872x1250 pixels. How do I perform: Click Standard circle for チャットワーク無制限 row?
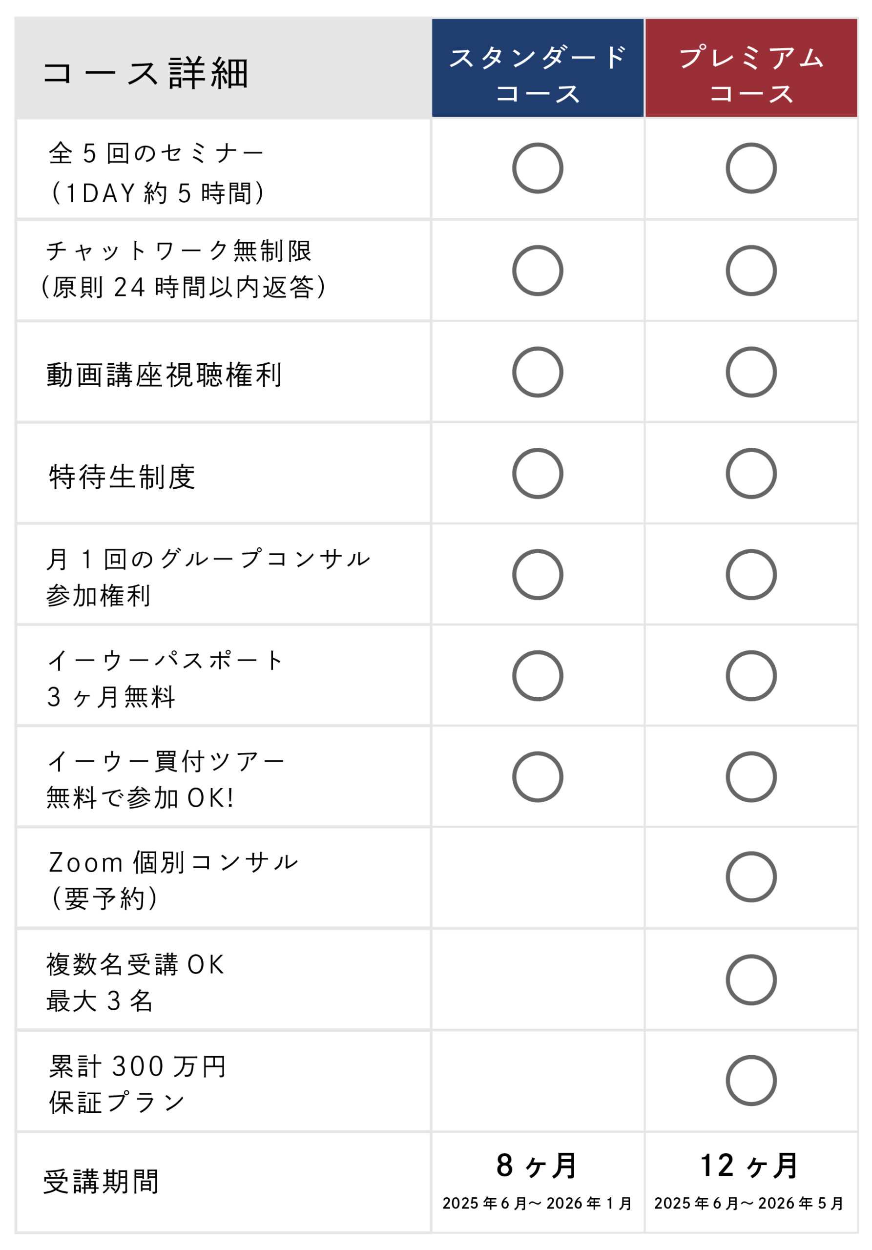(x=537, y=271)
